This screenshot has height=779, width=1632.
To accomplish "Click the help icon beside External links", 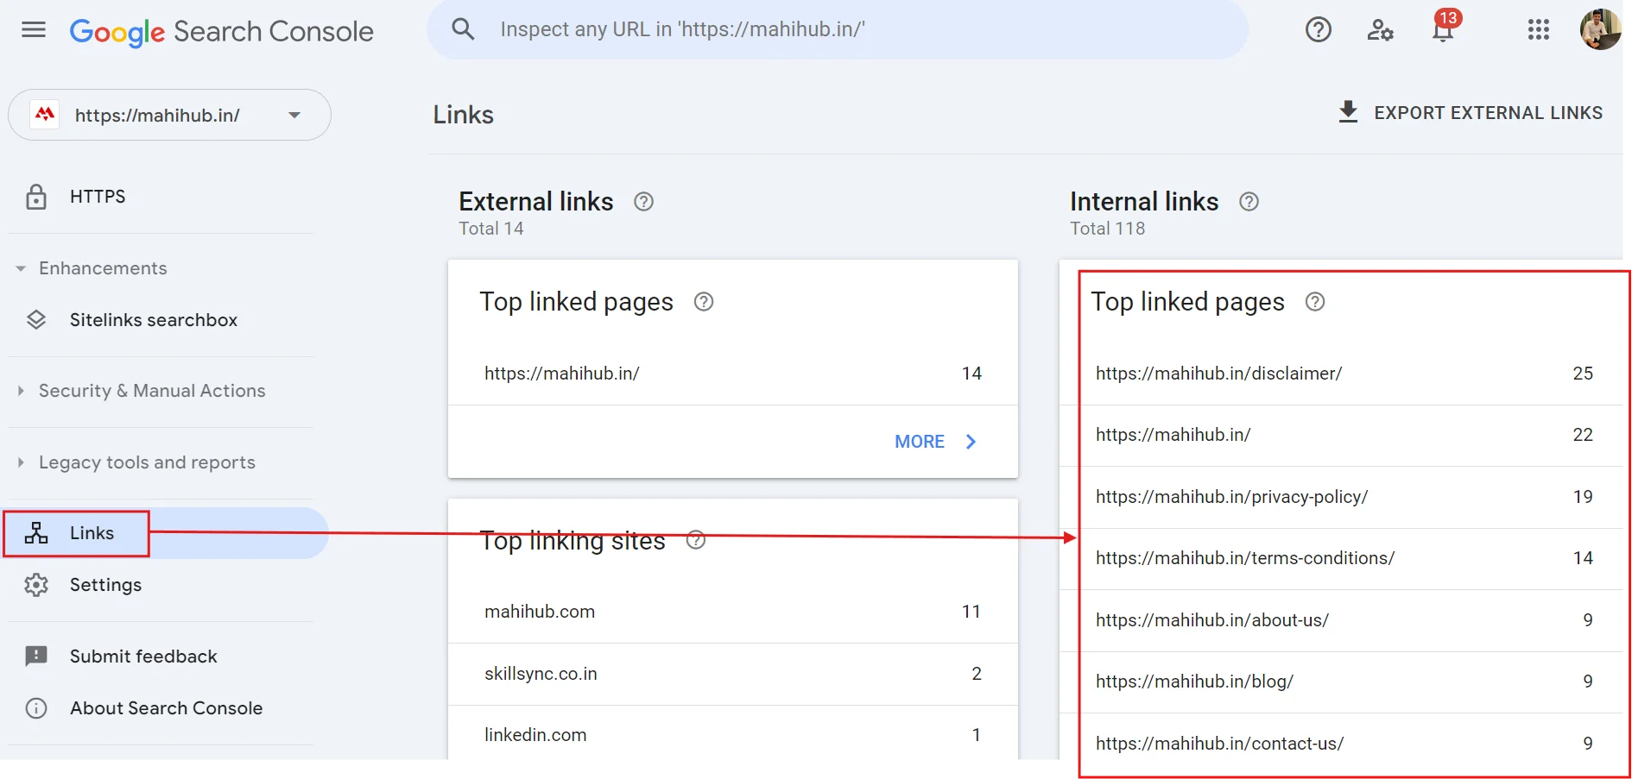I will click(643, 202).
